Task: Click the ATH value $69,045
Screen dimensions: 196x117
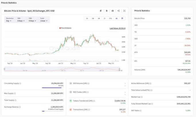Action: pyautogui.click(x=187, y=52)
